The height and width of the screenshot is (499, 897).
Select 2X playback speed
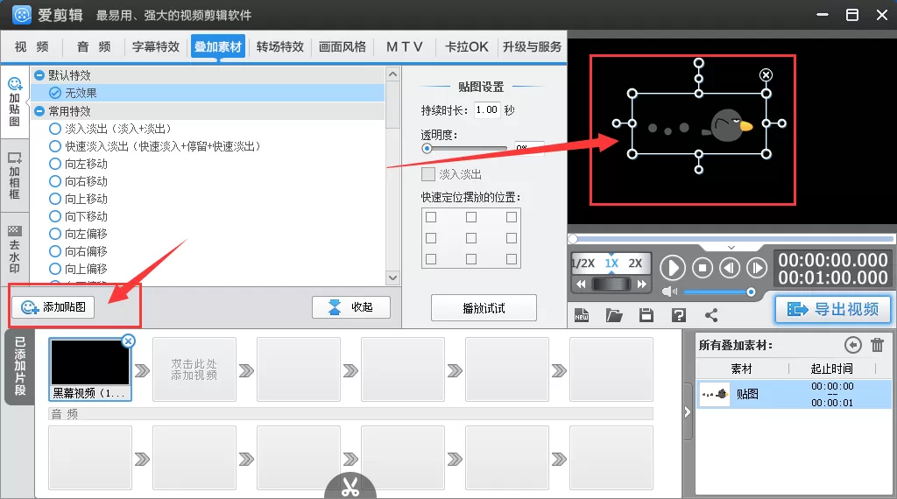click(635, 264)
